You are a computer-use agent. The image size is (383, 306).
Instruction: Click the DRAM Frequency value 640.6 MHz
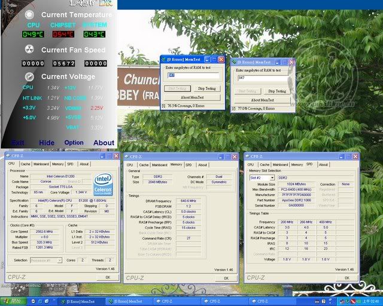tap(189, 201)
